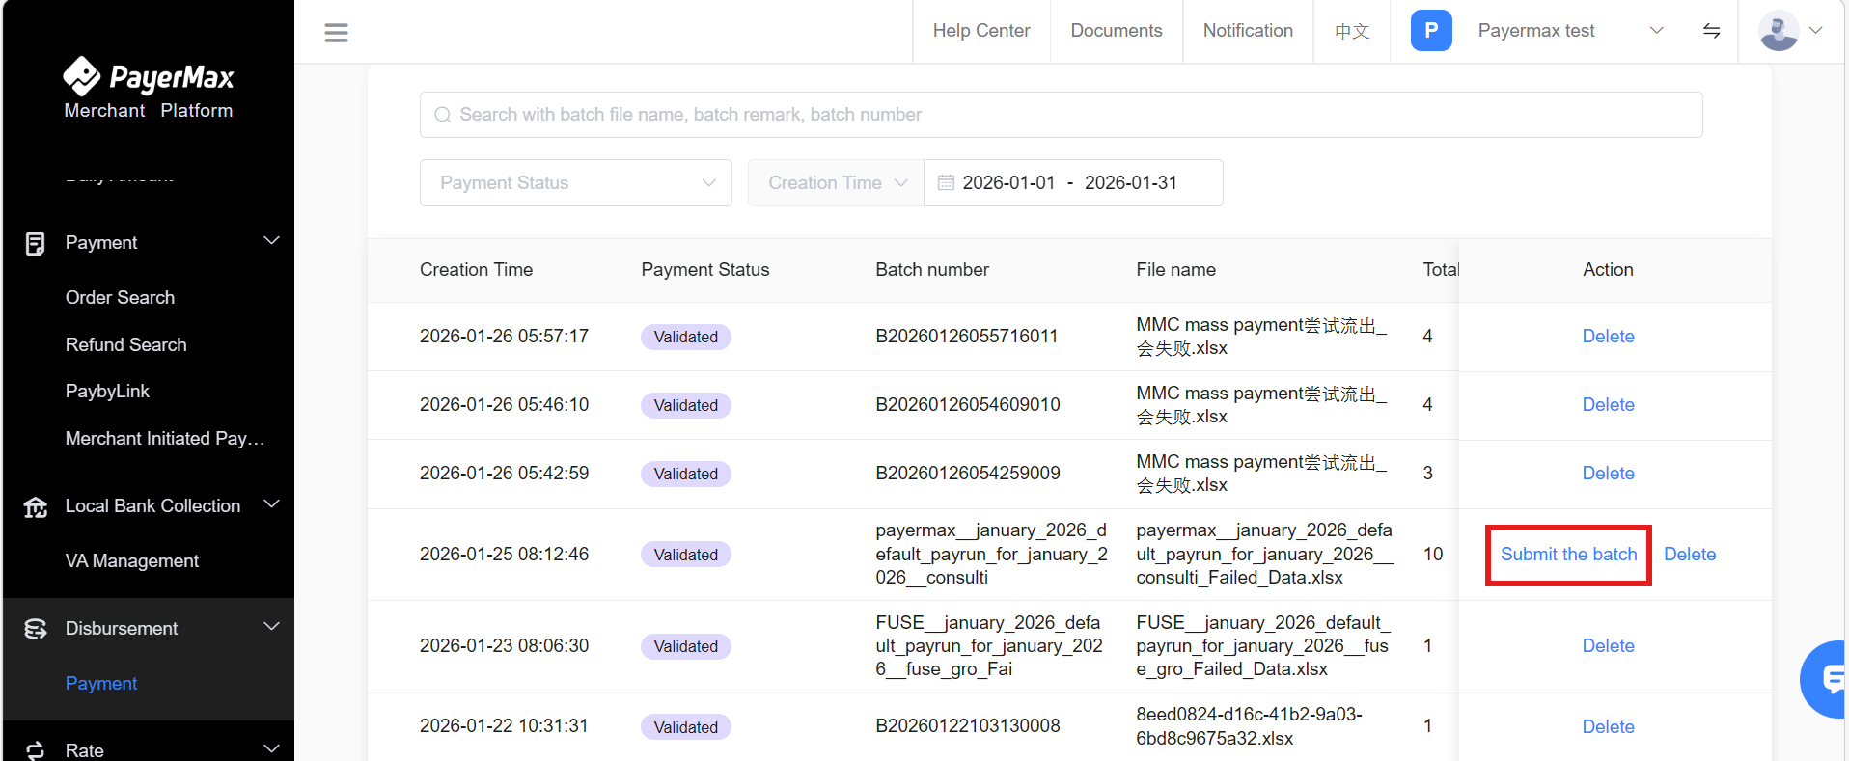Image resolution: width=1849 pixels, height=761 pixels.
Task: Open the Creation Time dropdown
Action: click(x=836, y=182)
